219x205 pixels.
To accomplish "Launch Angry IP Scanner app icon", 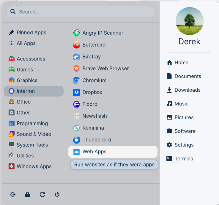I will (x=77, y=33).
